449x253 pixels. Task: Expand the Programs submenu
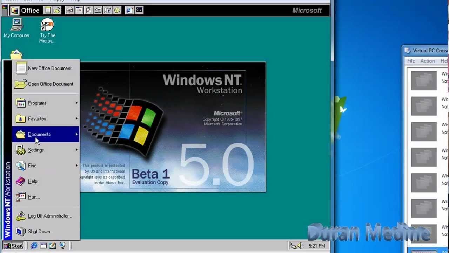point(46,103)
